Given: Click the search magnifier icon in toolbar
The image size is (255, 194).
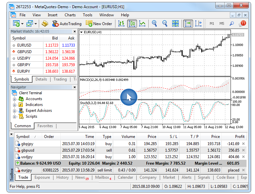Looking at the screenshot, I should 232,23.
